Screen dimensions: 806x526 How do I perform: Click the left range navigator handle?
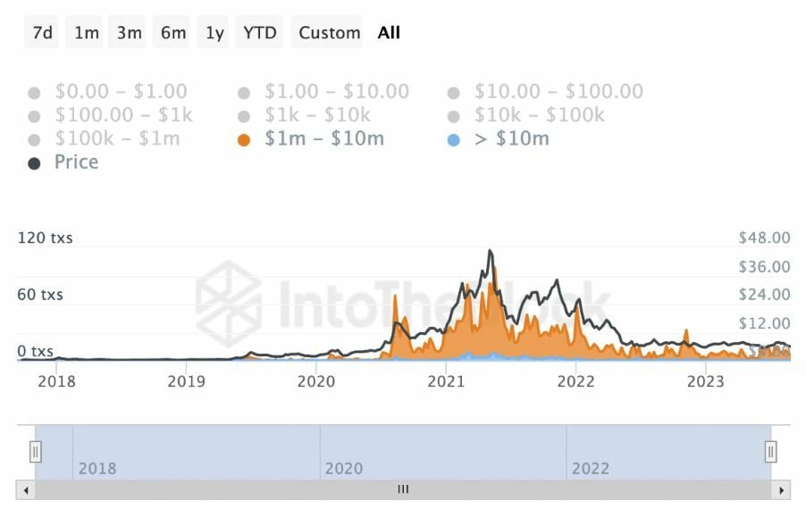tap(36, 452)
